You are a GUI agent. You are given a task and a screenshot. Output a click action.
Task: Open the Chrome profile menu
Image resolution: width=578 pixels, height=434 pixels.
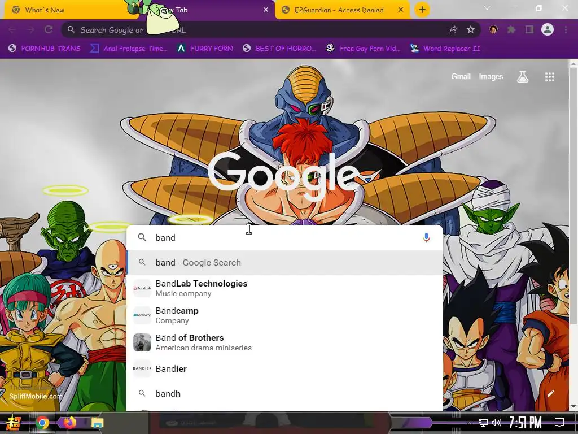548,29
